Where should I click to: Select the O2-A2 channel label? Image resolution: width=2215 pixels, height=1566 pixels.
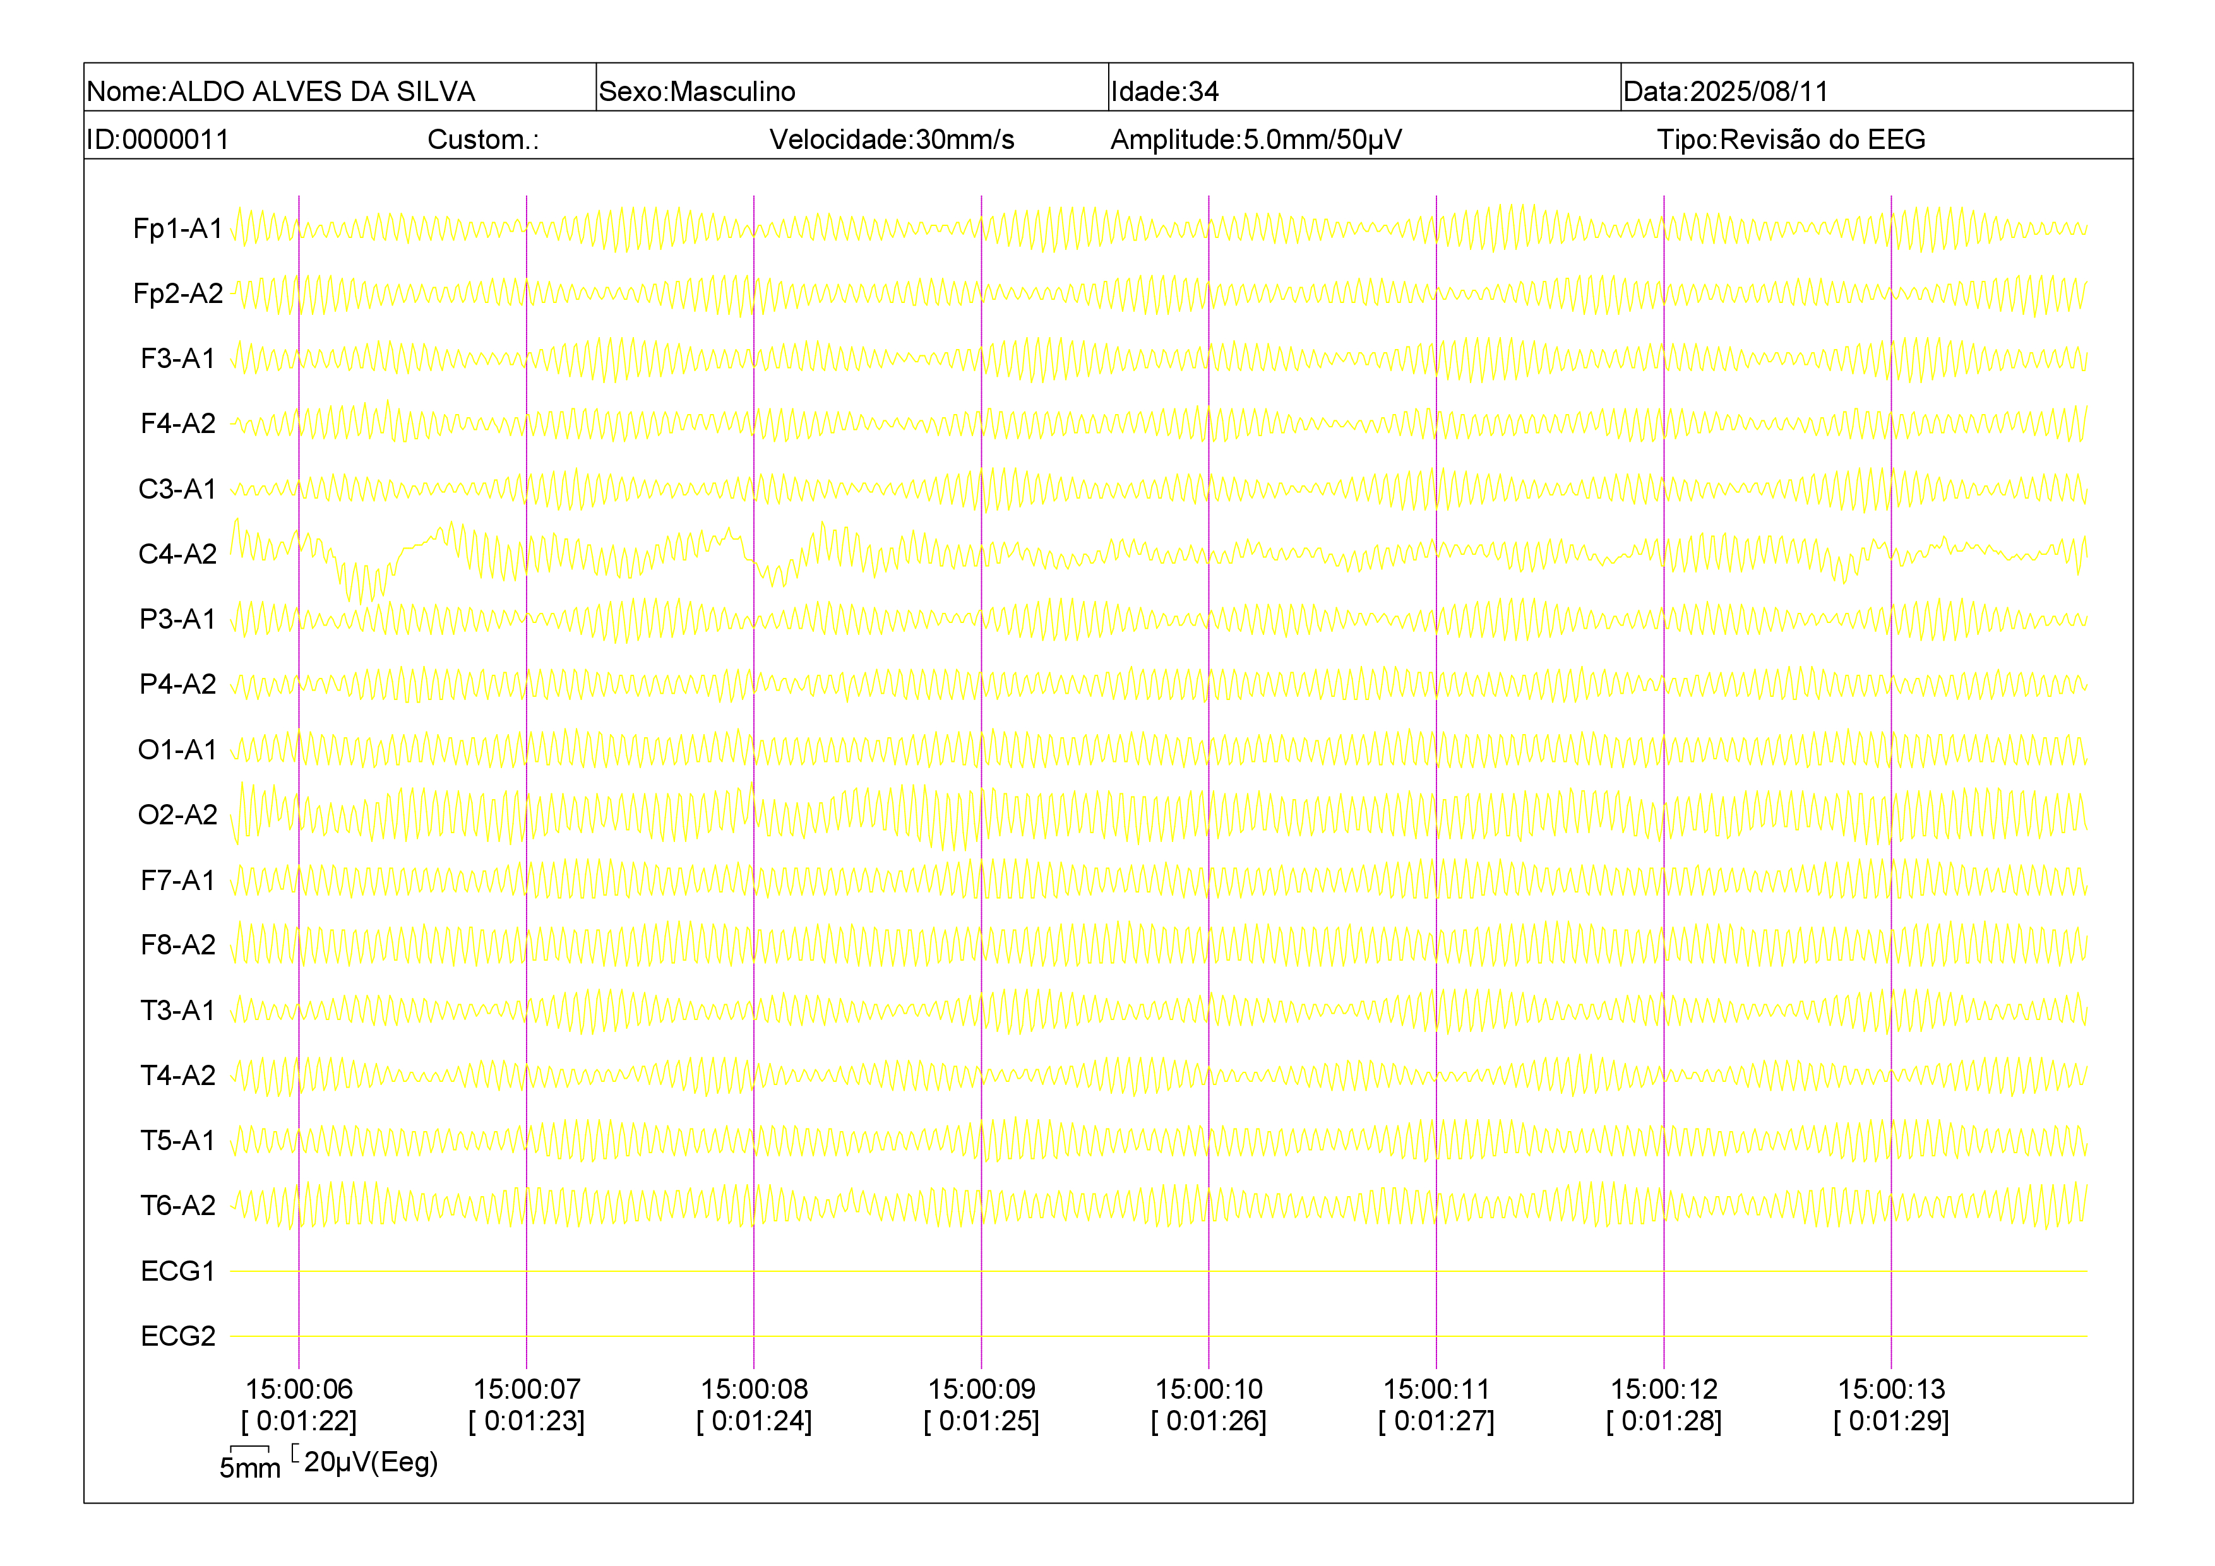(x=177, y=815)
